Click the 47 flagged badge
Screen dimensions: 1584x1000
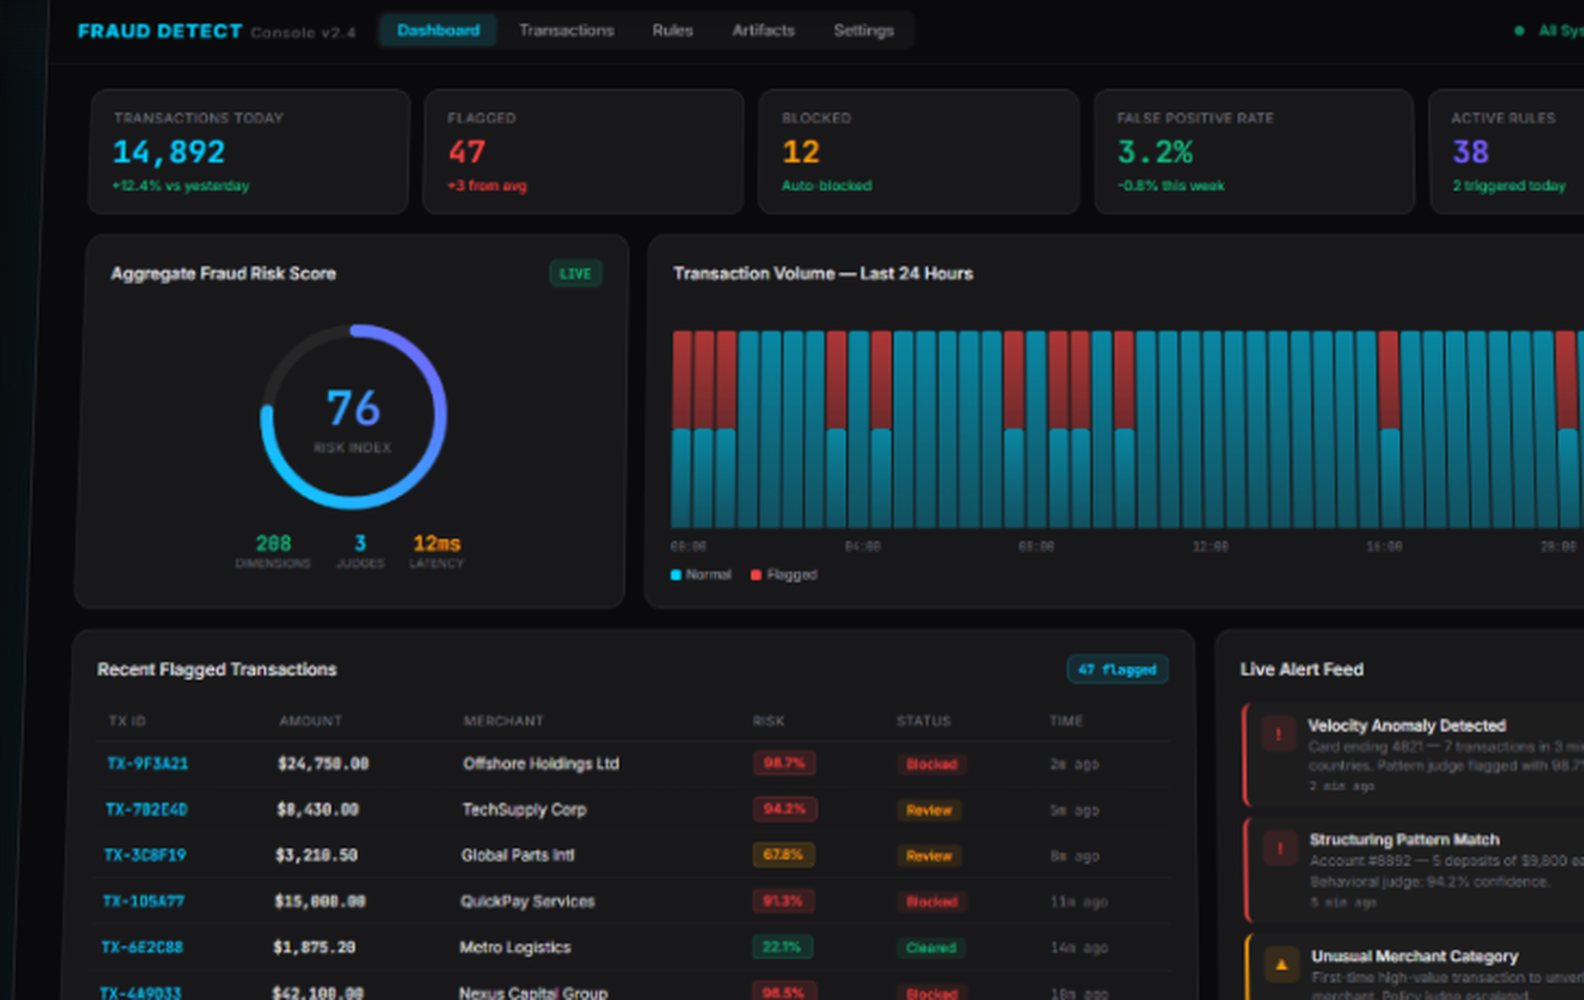point(1117,669)
